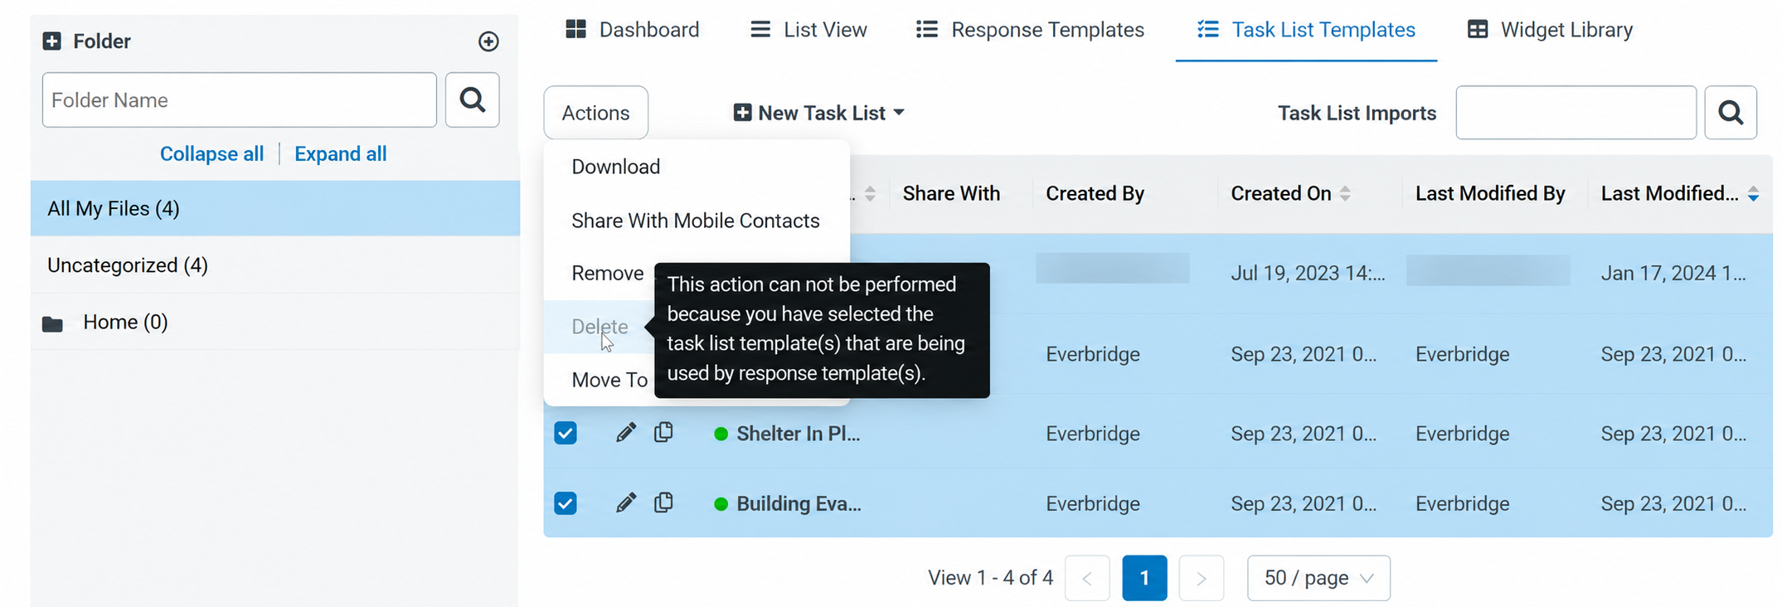Open the 50 / page size dropdown

[1318, 578]
